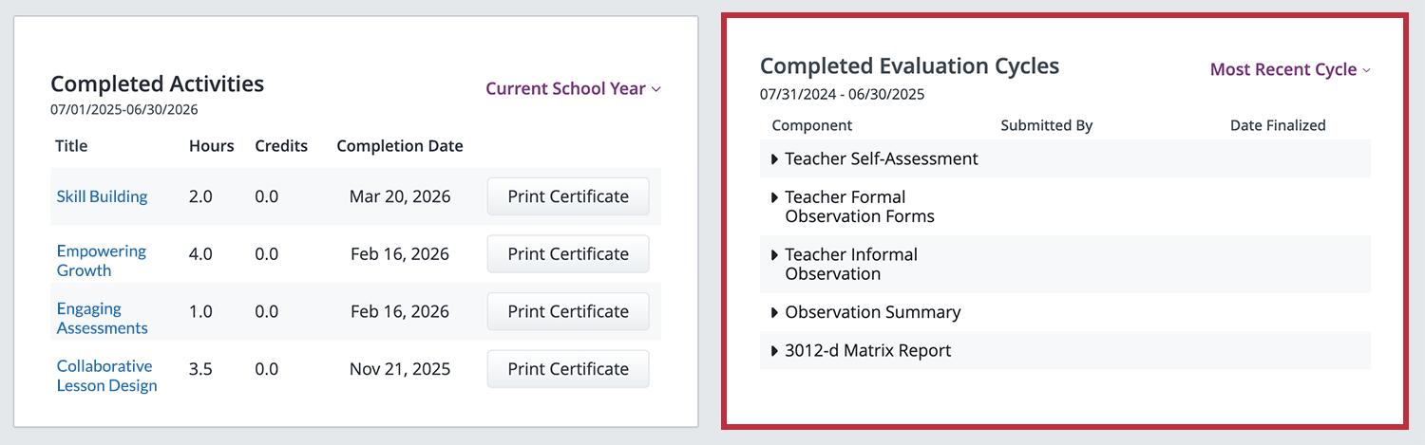Open the Engaging Assessments activity link
Viewport: 1425px width, 445px height.
[102, 318]
